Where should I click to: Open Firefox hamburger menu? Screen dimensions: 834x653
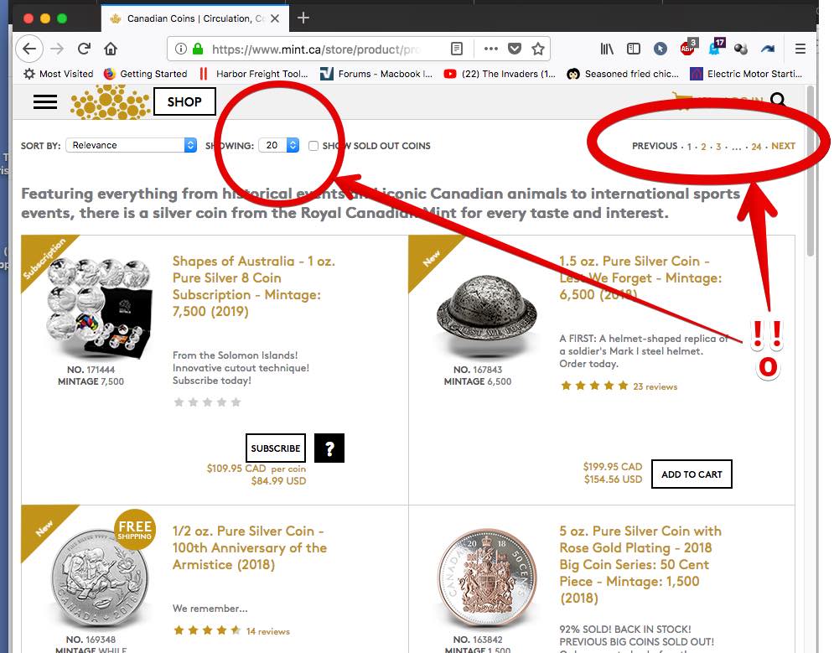tap(800, 49)
